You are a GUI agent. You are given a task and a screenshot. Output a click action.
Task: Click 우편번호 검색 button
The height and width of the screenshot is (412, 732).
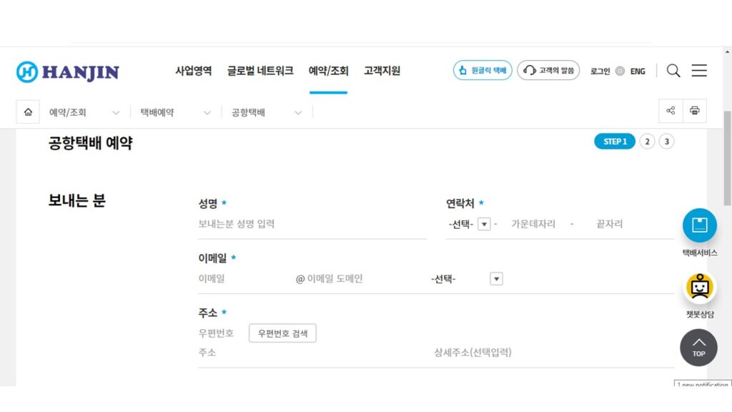pos(282,333)
